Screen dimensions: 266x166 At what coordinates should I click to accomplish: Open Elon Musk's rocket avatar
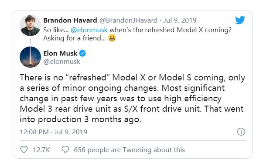30,57
